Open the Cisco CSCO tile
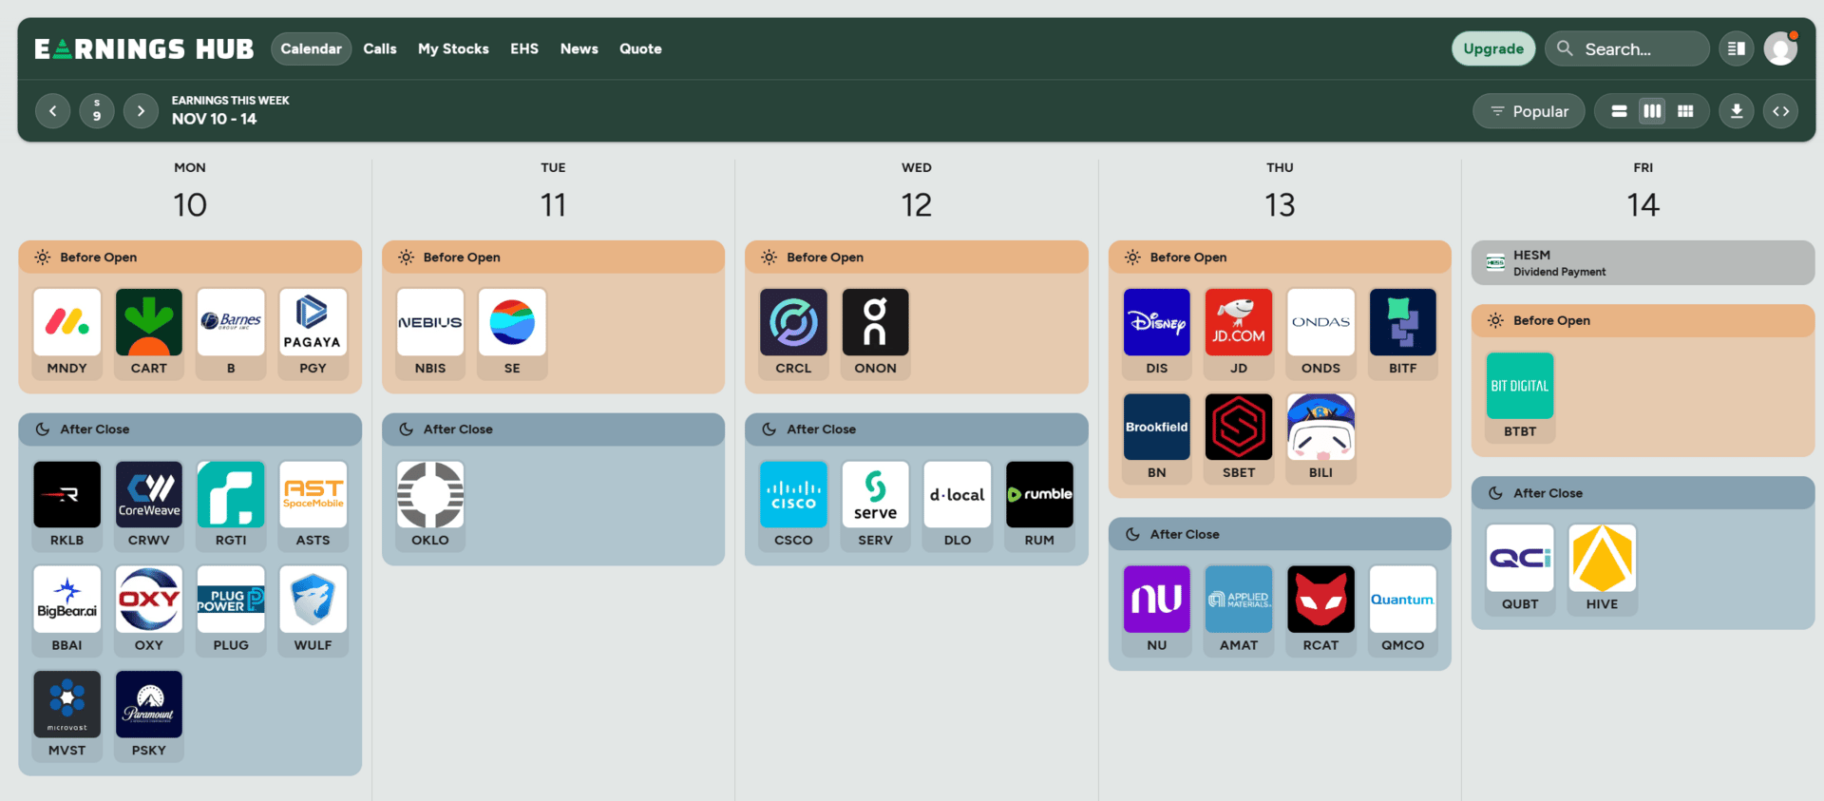This screenshot has width=1824, height=801. (x=793, y=506)
